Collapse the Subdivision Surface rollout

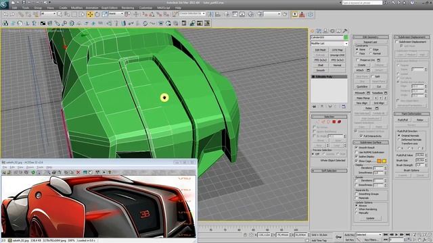(x=370, y=142)
